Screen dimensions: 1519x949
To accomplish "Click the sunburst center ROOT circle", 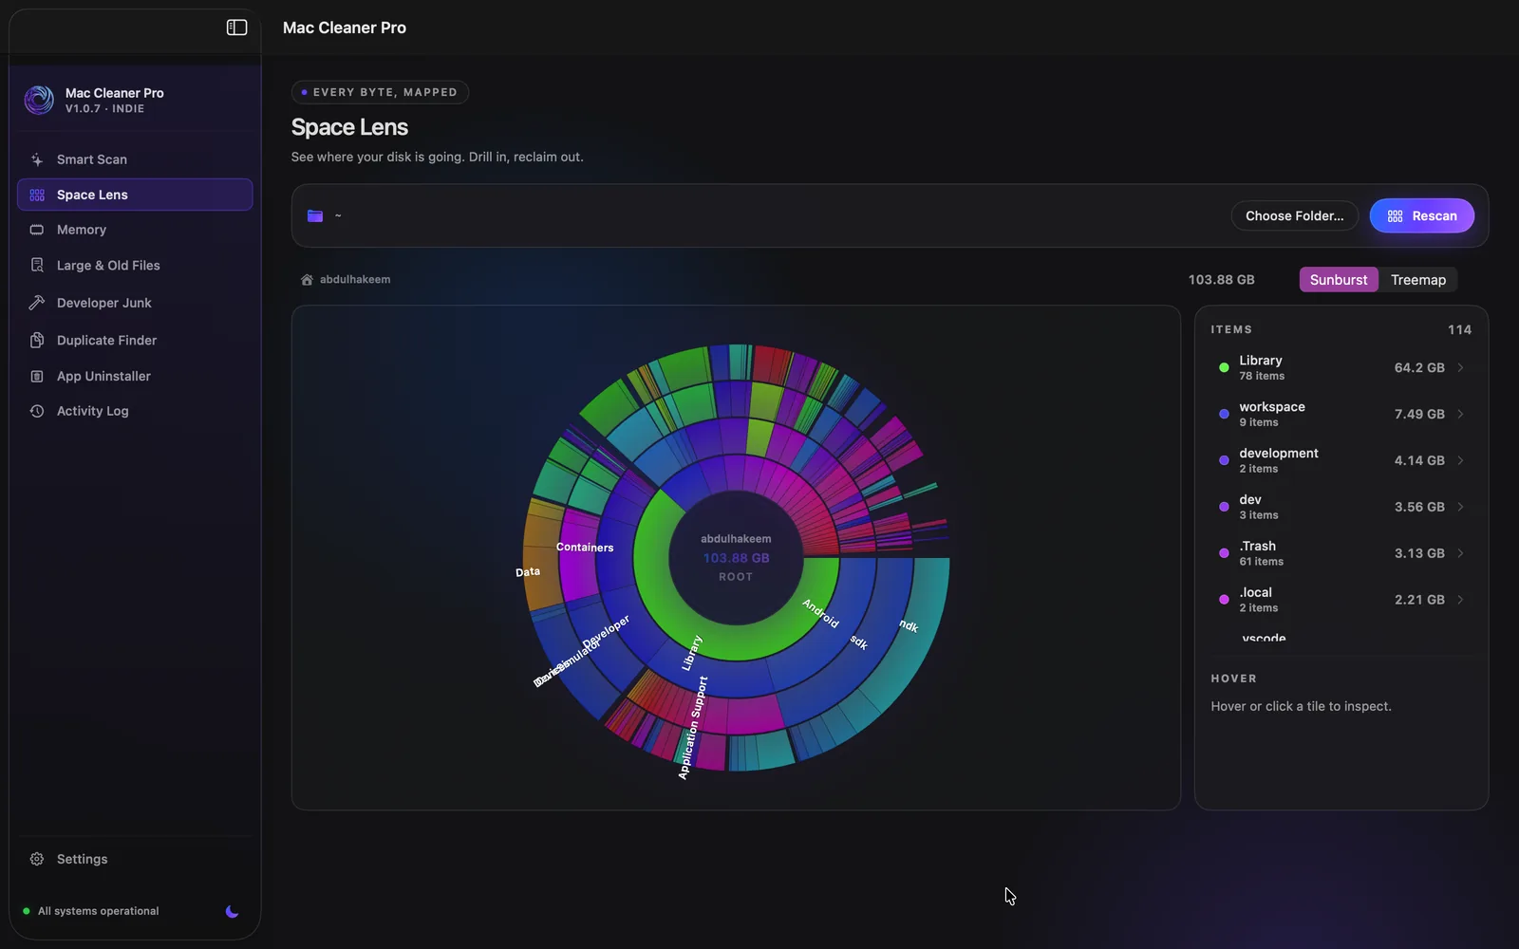I will 736,557.
